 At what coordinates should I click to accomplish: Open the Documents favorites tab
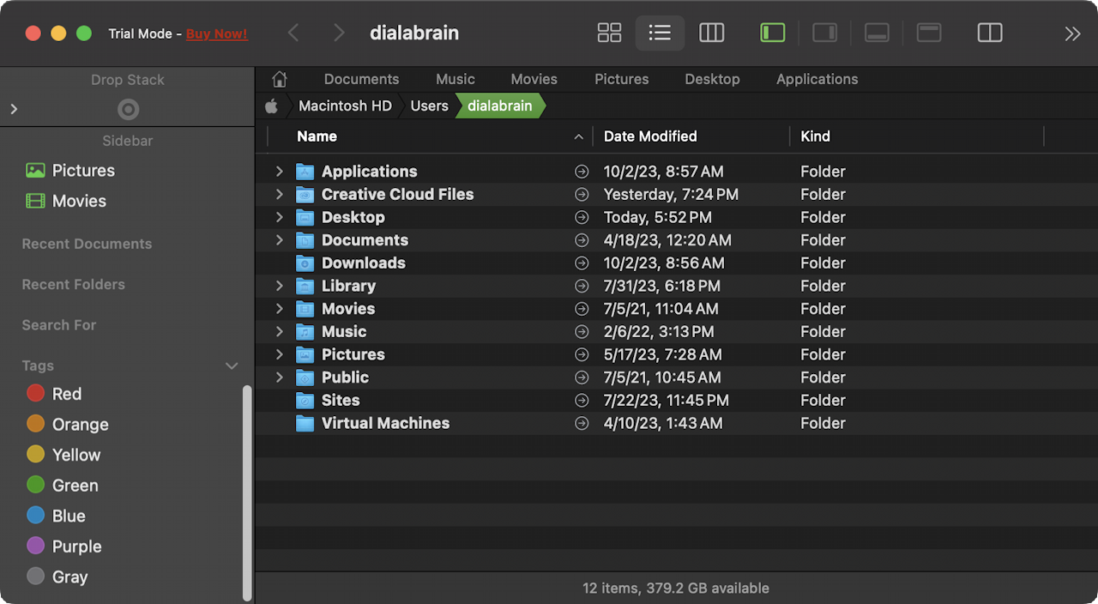tap(361, 79)
